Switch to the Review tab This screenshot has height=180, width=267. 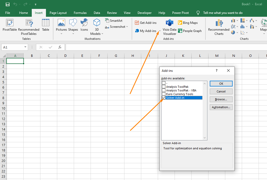click(x=112, y=13)
